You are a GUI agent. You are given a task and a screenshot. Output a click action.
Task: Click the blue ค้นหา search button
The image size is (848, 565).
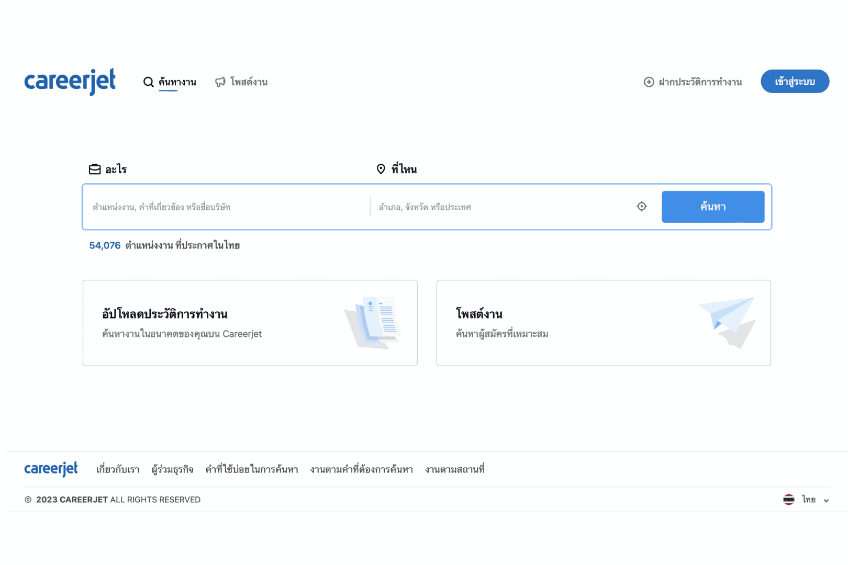coord(713,207)
